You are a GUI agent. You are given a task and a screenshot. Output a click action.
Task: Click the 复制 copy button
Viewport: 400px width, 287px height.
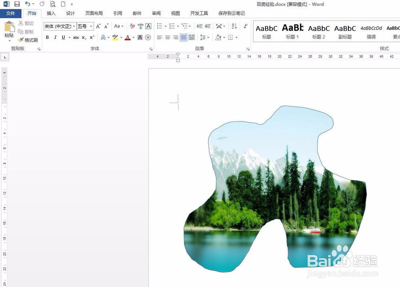26,32
